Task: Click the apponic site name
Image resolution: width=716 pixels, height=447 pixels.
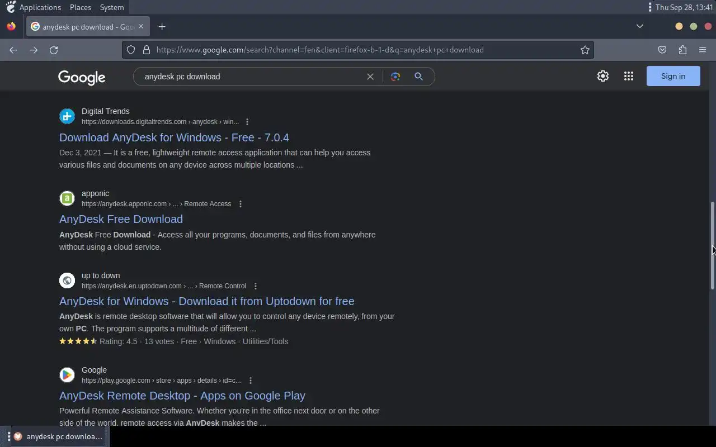Action: [95, 193]
